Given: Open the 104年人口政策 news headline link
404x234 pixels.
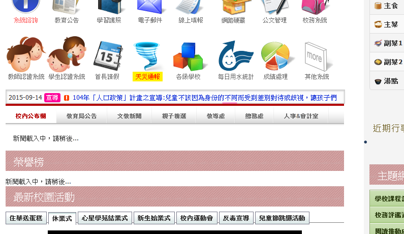Looking at the screenshot, I should tap(204, 98).
